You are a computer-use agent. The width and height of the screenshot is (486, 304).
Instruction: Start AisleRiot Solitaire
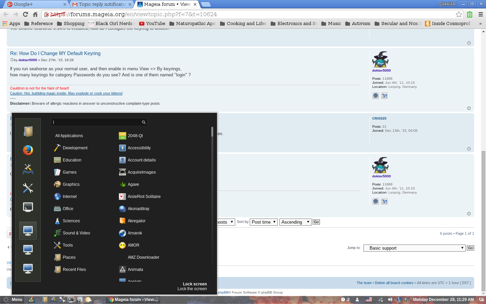click(140, 197)
